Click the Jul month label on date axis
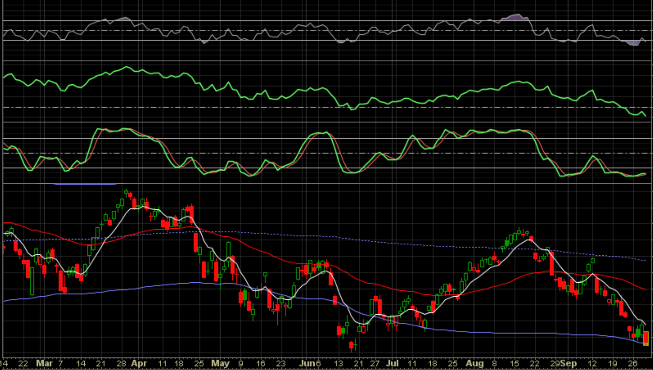This screenshot has width=653, height=370. [x=392, y=363]
